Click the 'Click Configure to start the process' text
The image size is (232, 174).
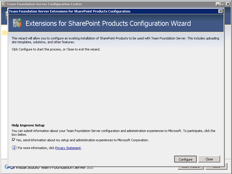pos(56,49)
